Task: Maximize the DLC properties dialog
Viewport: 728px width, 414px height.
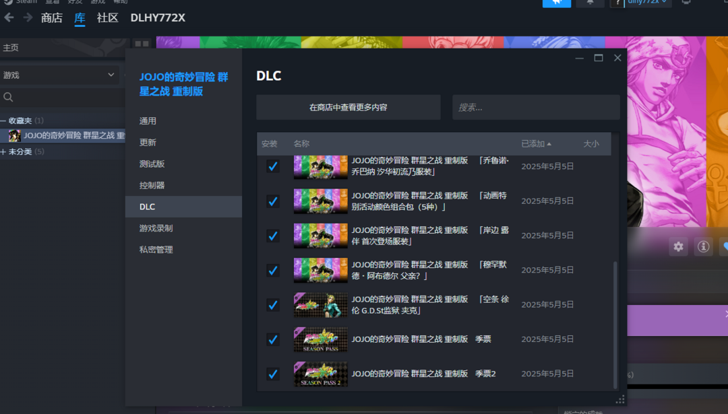Action: 599,58
